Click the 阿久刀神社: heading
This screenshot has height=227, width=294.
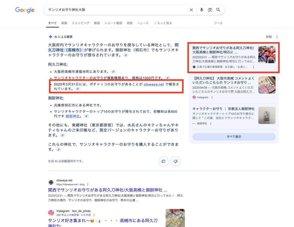pyautogui.click(x=58, y=65)
